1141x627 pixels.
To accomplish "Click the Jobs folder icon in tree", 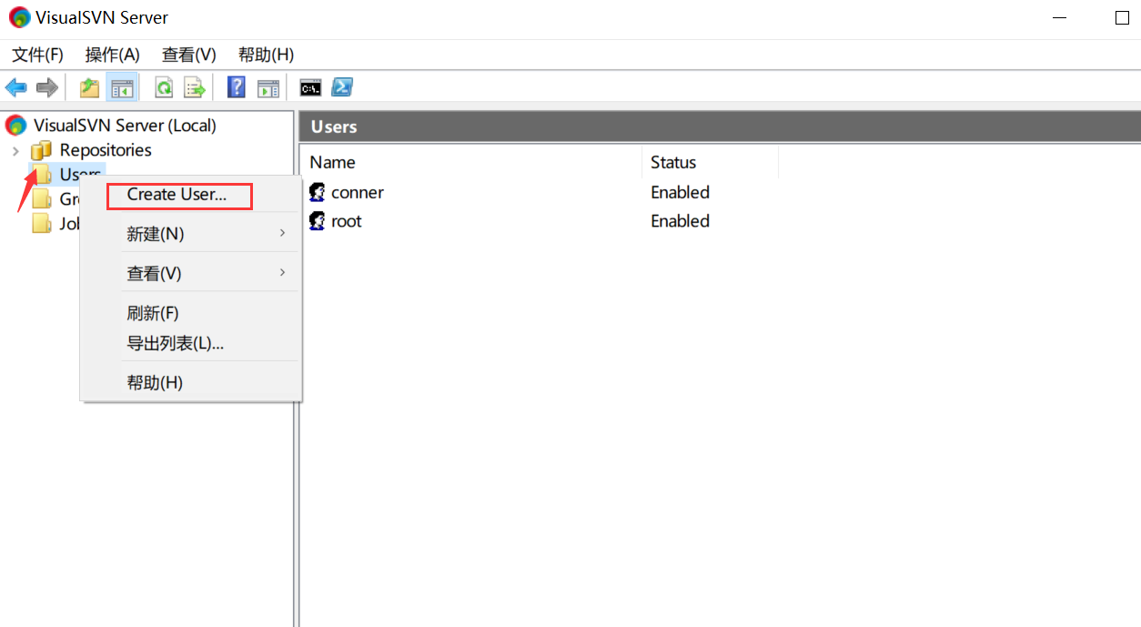I will point(42,223).
